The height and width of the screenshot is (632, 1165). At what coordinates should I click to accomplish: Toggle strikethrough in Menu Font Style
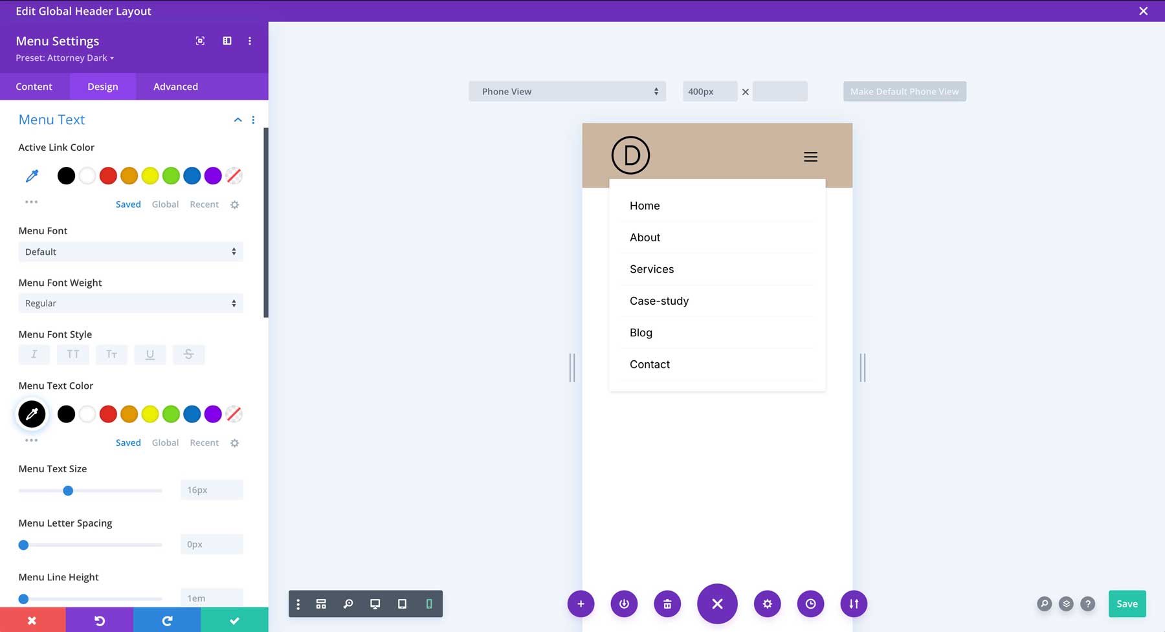[188, 354]
